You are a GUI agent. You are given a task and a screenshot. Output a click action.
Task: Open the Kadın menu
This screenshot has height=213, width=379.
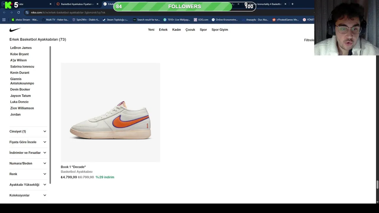[176, 30]
